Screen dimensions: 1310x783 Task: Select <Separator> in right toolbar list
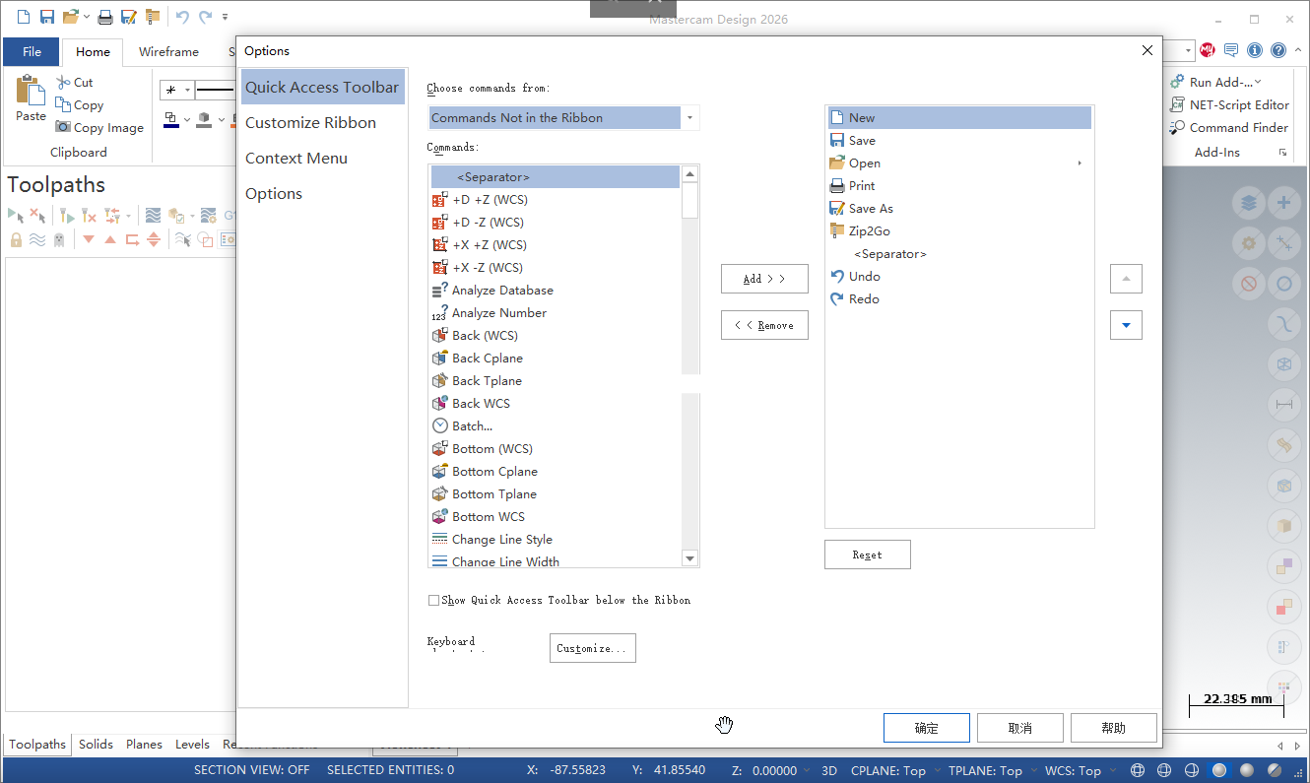(960, 254)
